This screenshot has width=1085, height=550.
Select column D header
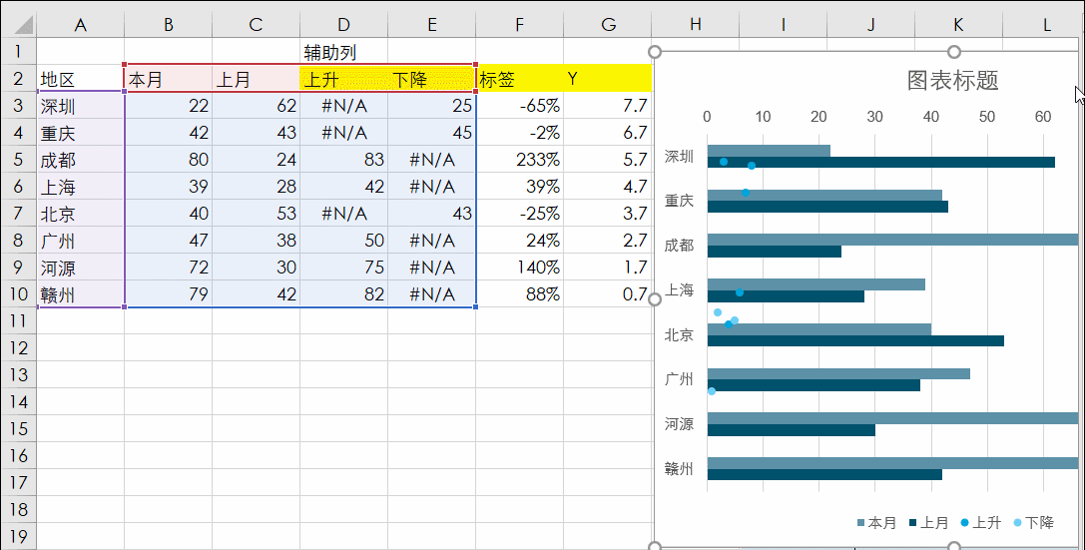click(343, 24)
